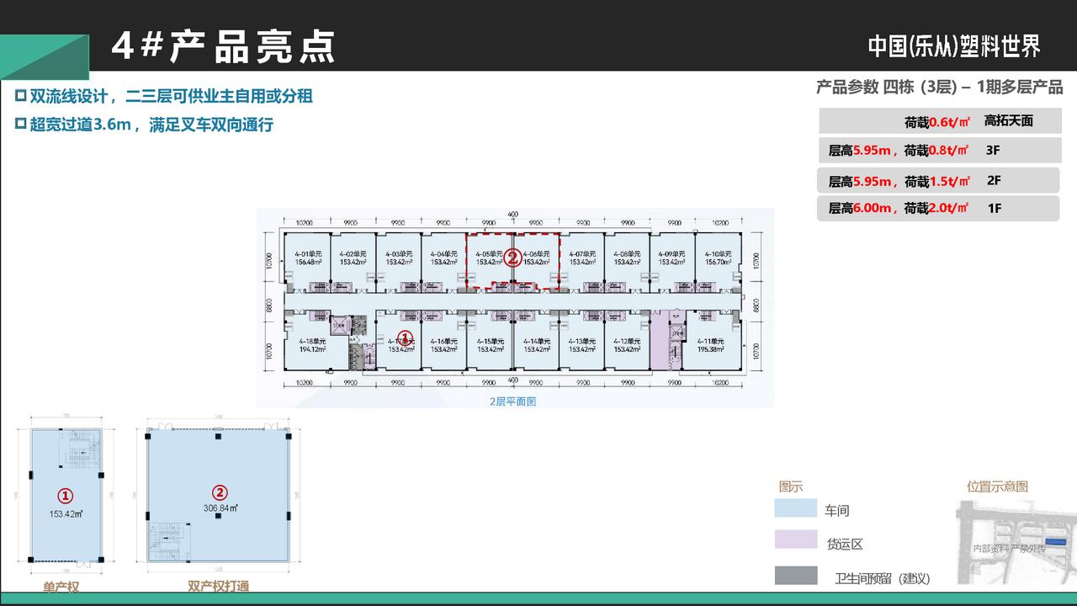The height and width of the screenshot is (606, 1077).
Task: Click the 2层平面图 caption below the plan
Action: click(x=513, y=401)
